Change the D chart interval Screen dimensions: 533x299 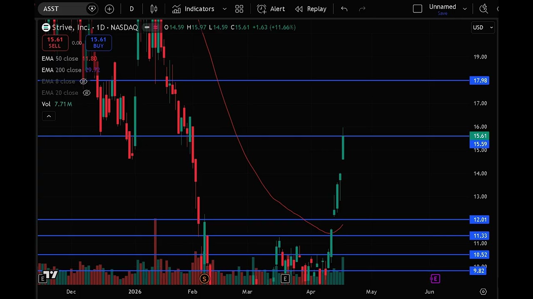tap(132, 9)
